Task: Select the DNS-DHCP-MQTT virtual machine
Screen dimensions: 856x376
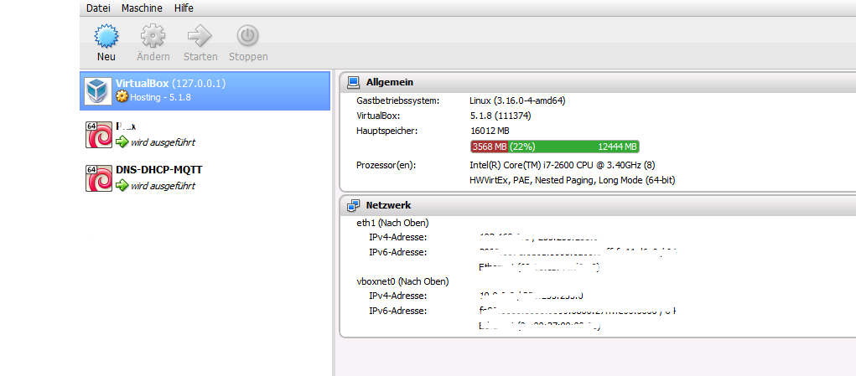Action: pyautogui.click(x=158, y=170)
